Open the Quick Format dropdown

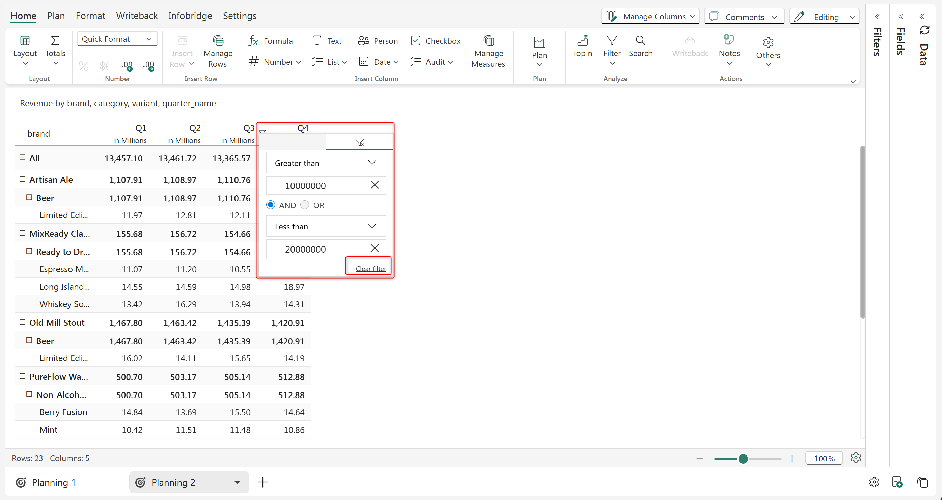117,39
